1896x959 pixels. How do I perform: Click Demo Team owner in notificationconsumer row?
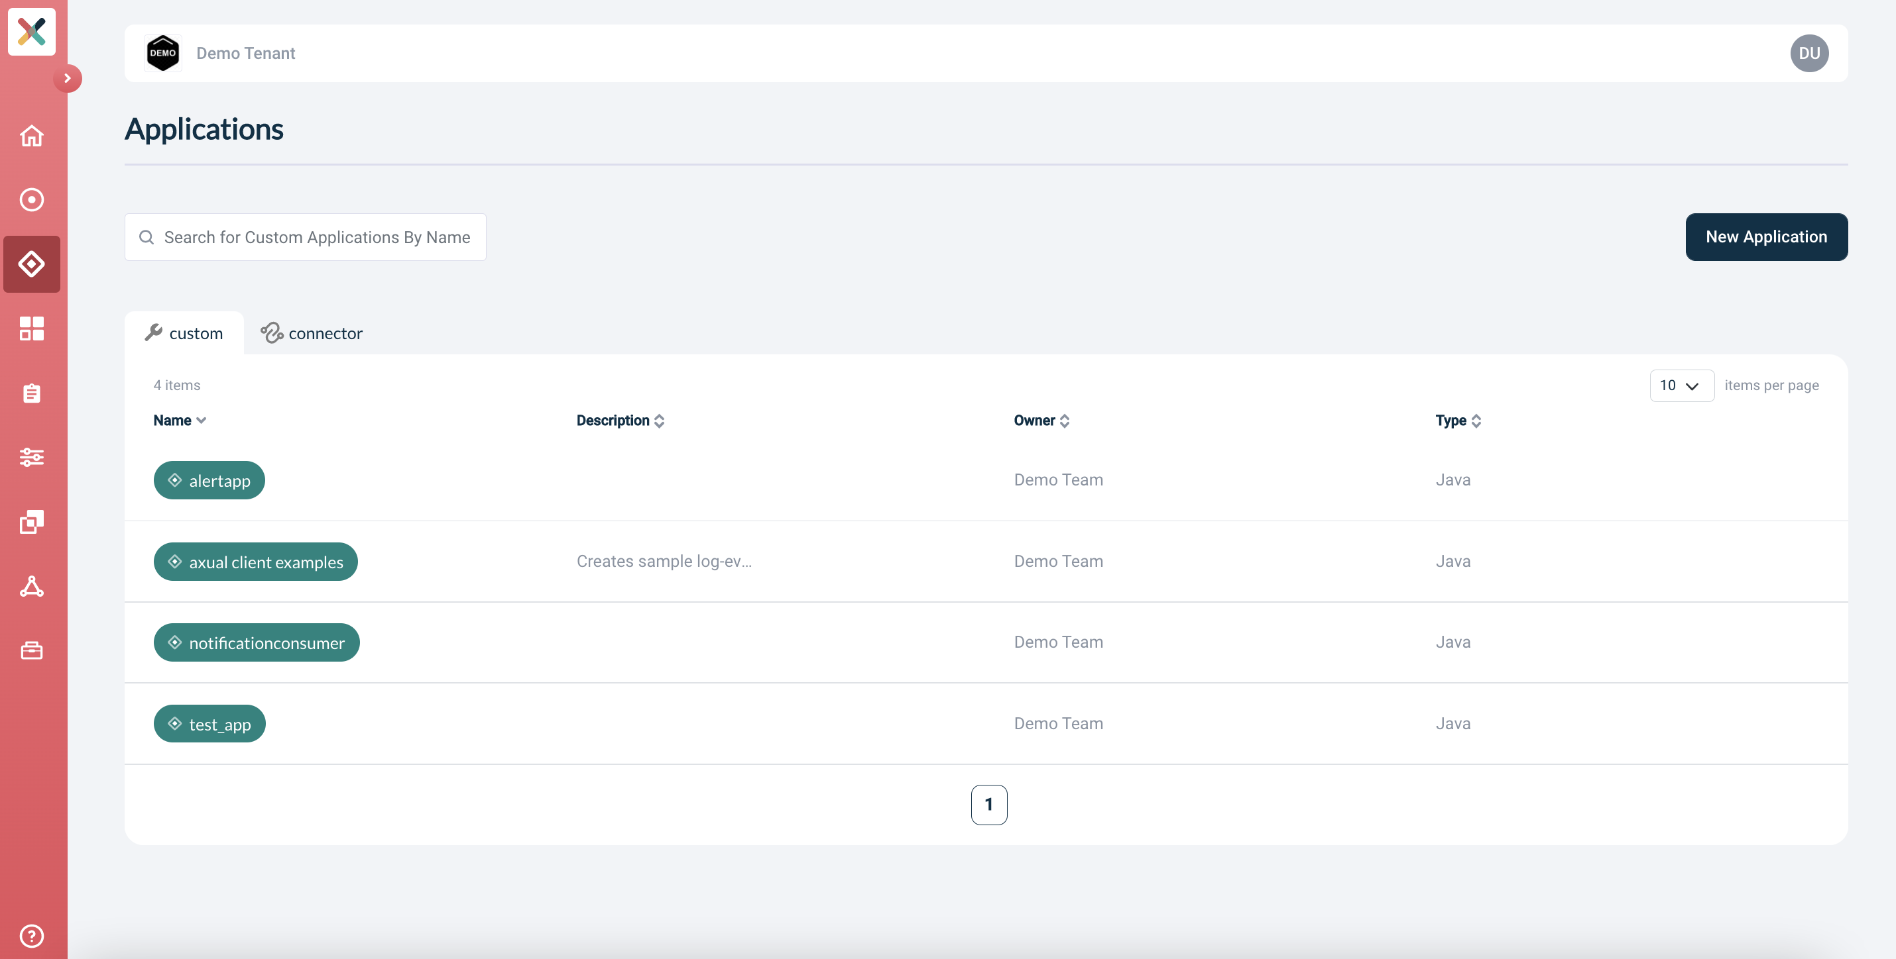click(1059, 642)
